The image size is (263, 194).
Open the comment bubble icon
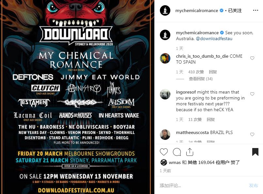[177, 152]
